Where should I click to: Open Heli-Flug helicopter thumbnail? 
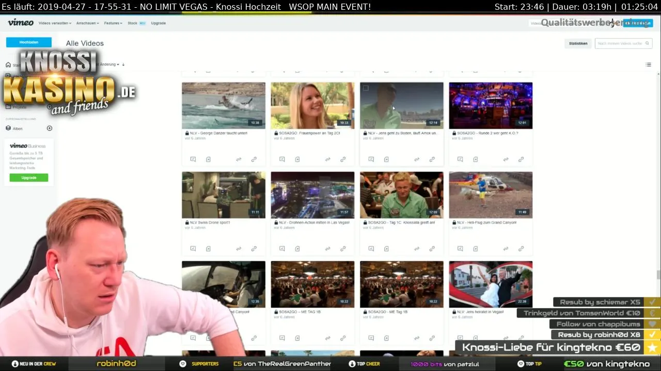pos(491,195)
